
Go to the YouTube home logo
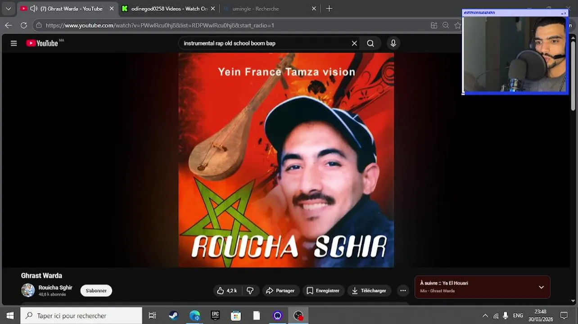click(42, 43)
